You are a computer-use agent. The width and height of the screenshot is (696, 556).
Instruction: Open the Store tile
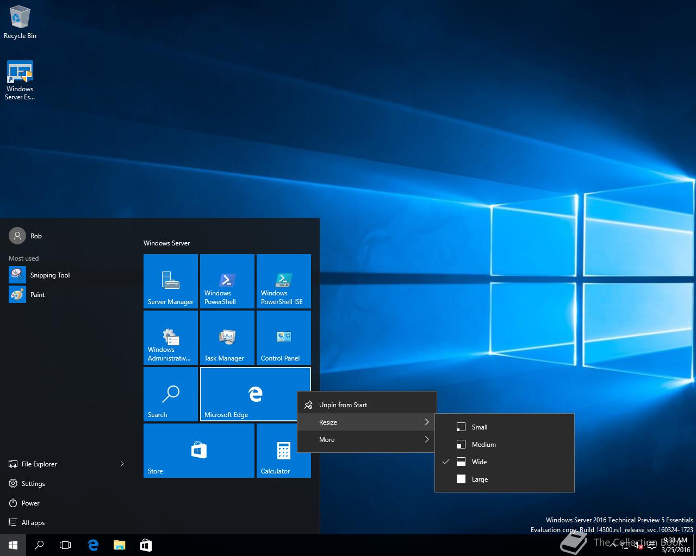[x=199, y=451]
